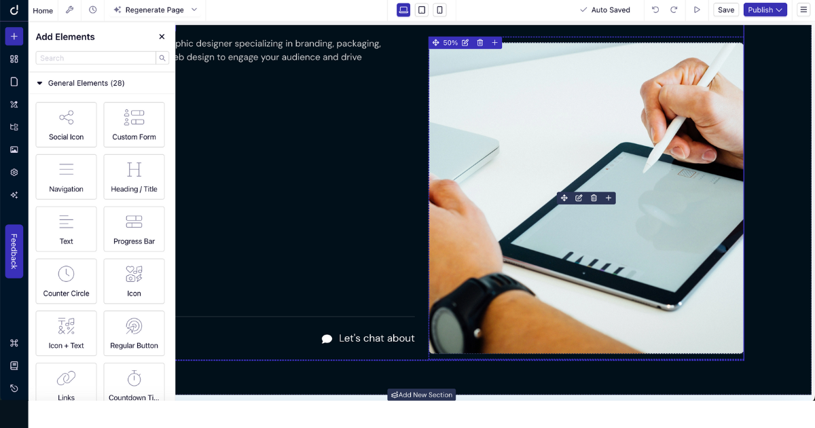815x428 pixels.
Task: Click the app logo in top-left corner
Action: 14,10
